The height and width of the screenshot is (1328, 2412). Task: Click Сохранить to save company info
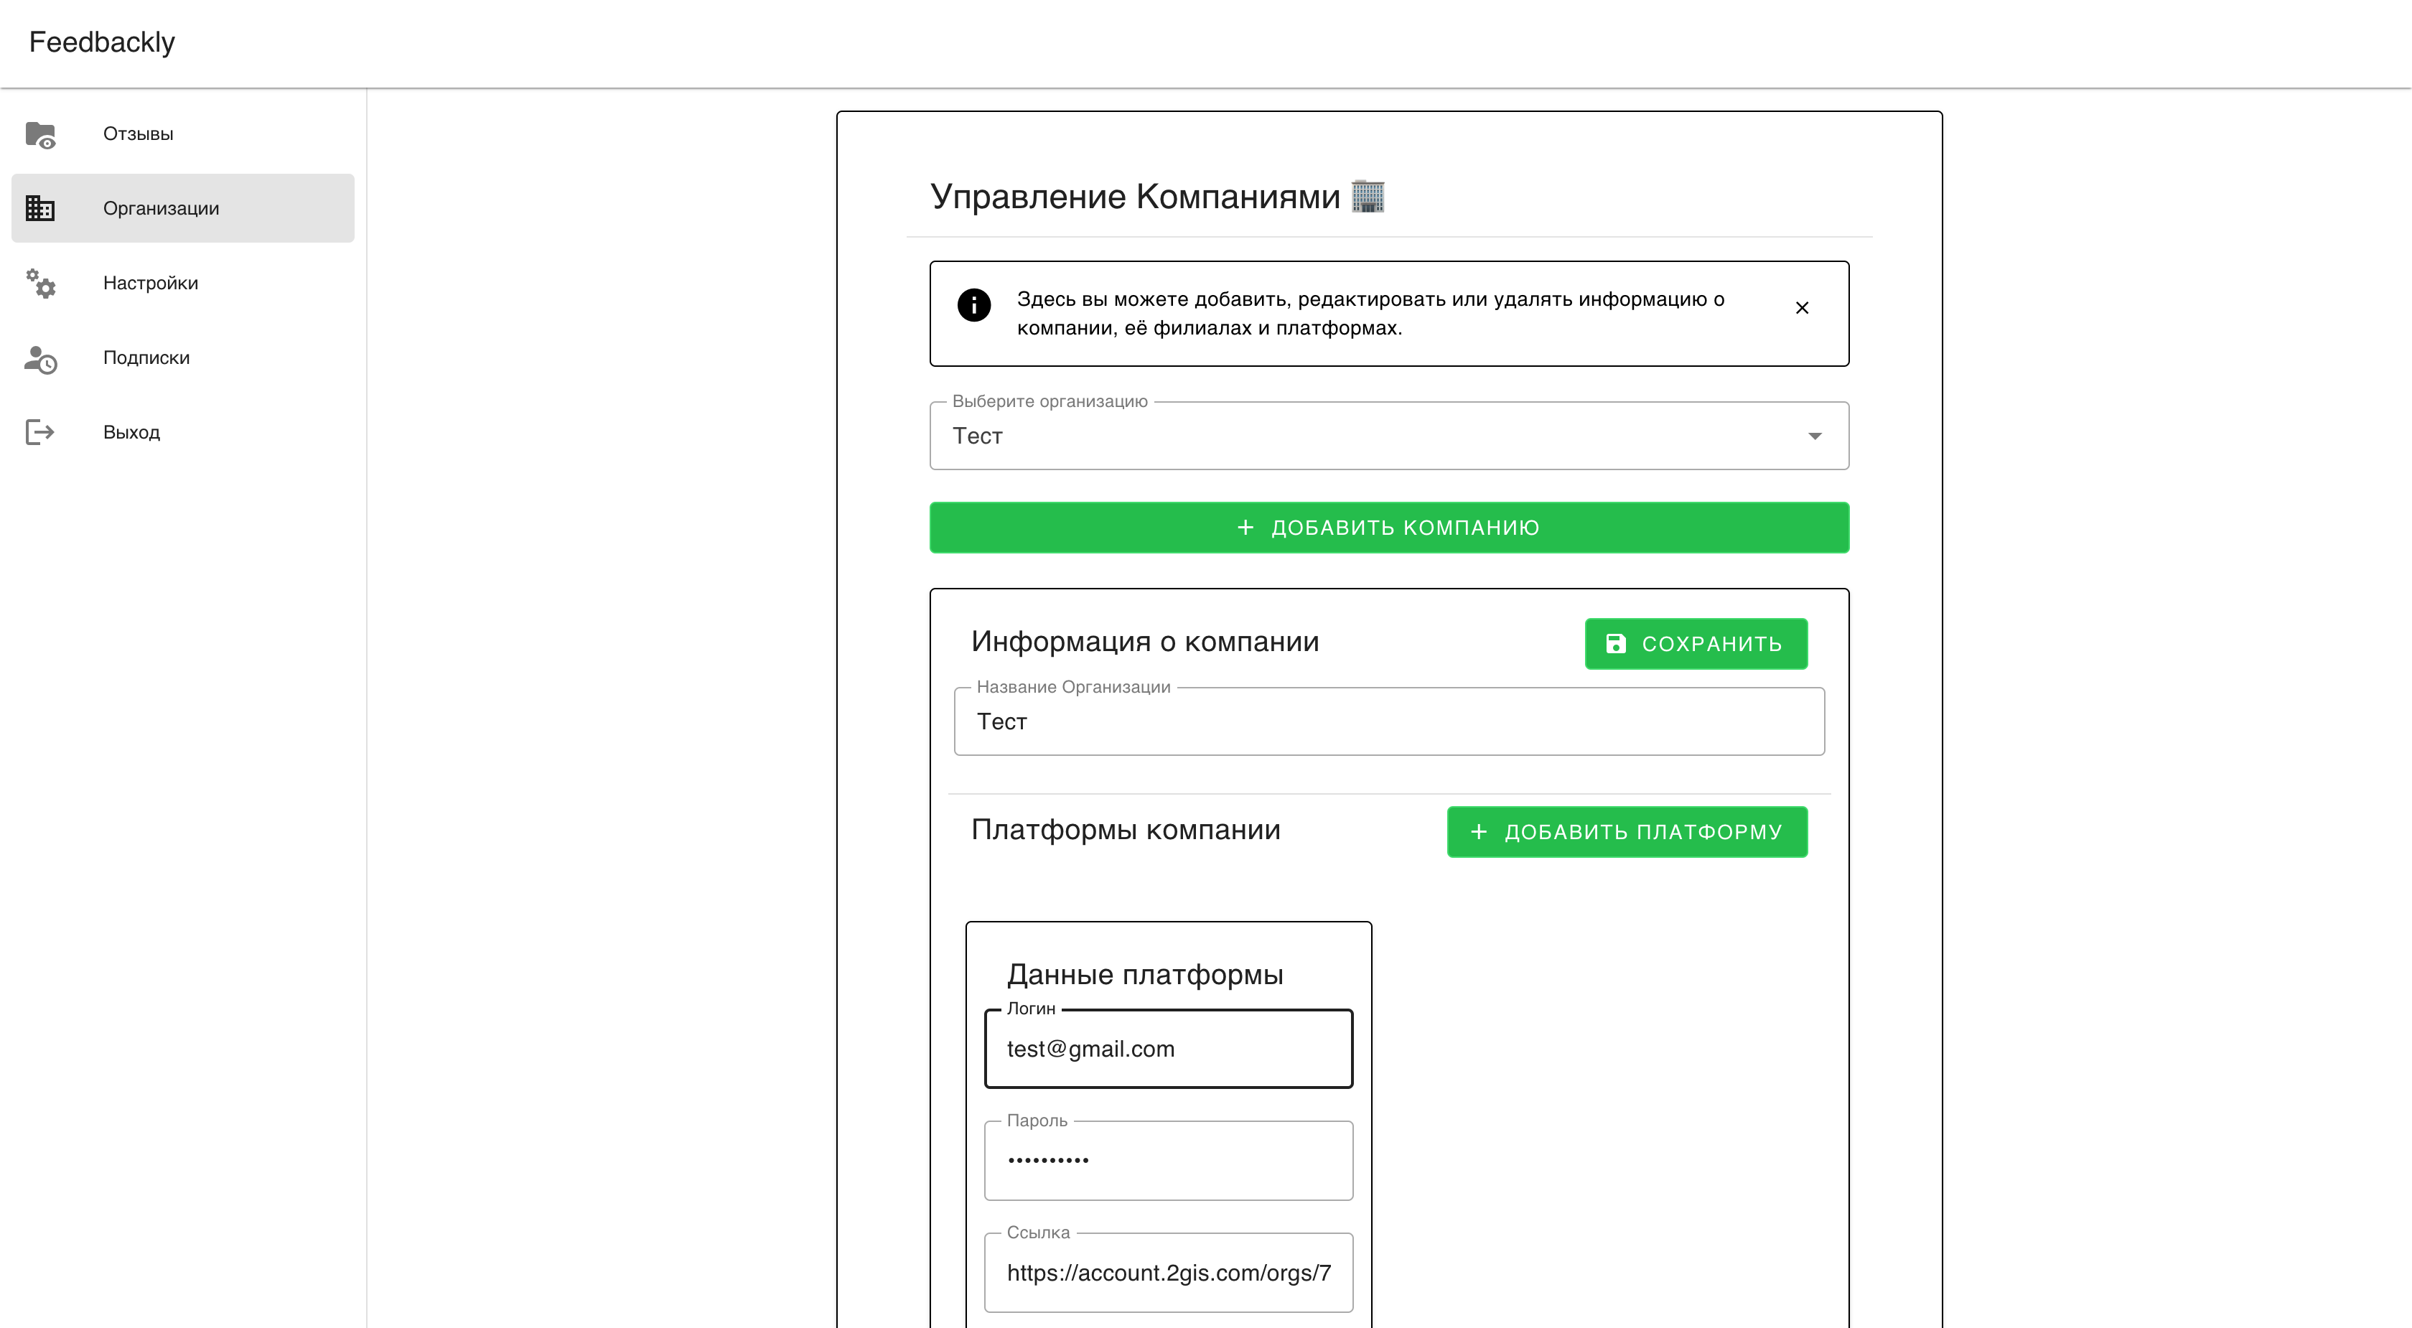[x=1696, y=643]
